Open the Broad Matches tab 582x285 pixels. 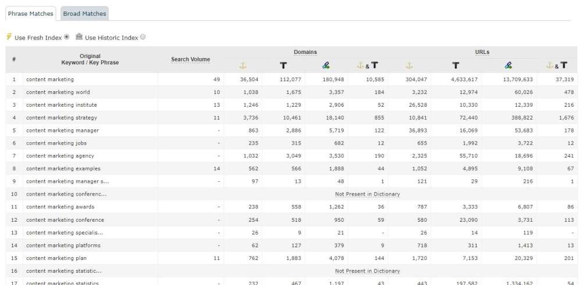[84, 13]
